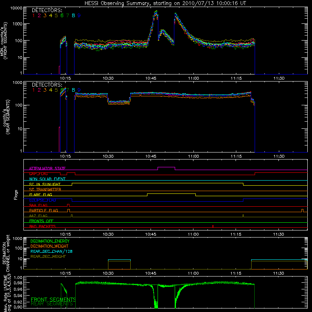The image size is (312, 312).
Task: Click 10:15 tick label under rear segments plot
Action: click(65, 156)
